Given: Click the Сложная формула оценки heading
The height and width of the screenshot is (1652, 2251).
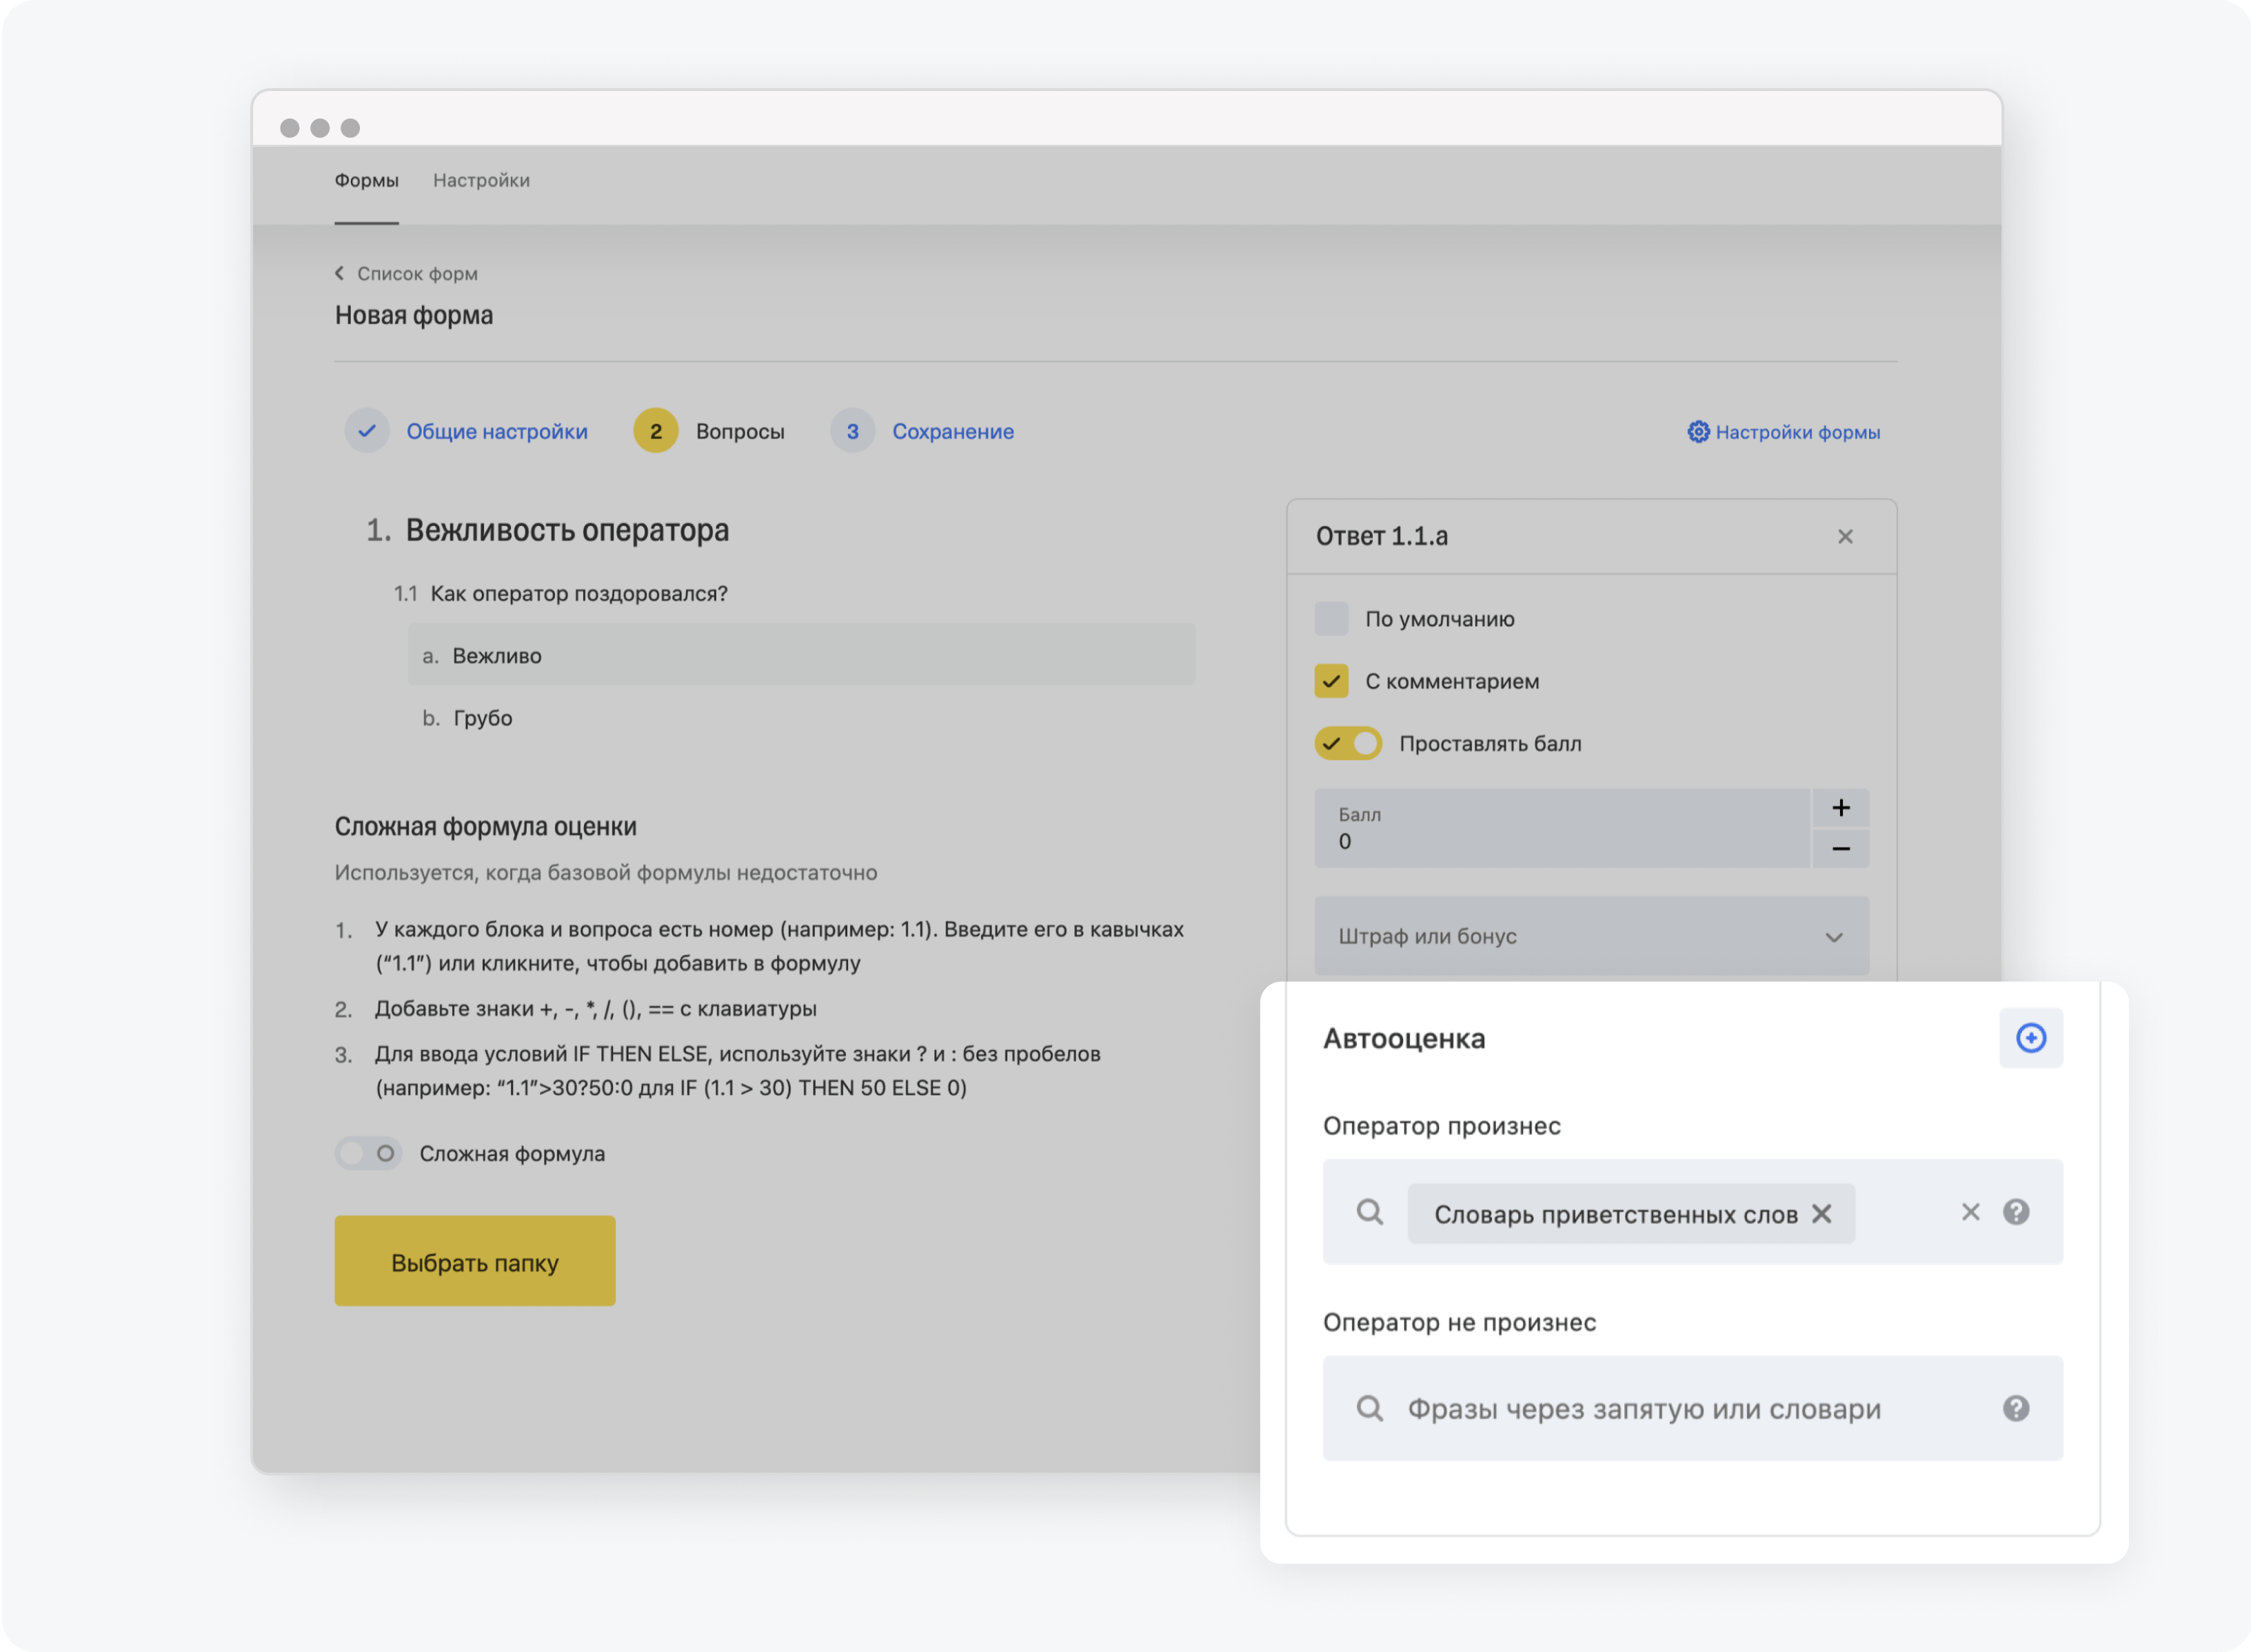Looking at the screenshot, I should tap(485, 826).
